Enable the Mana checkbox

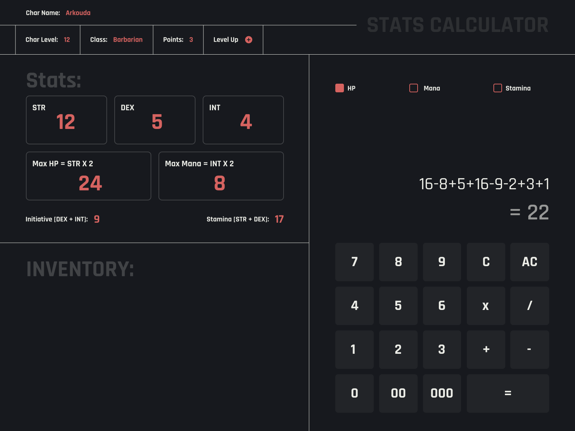point(414,88)
